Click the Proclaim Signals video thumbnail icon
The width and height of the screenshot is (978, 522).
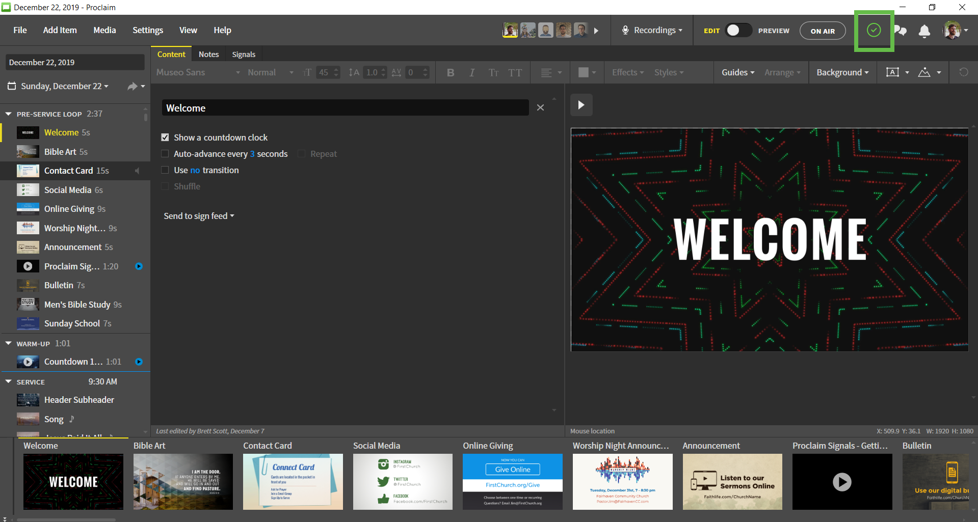click(28, 266)
